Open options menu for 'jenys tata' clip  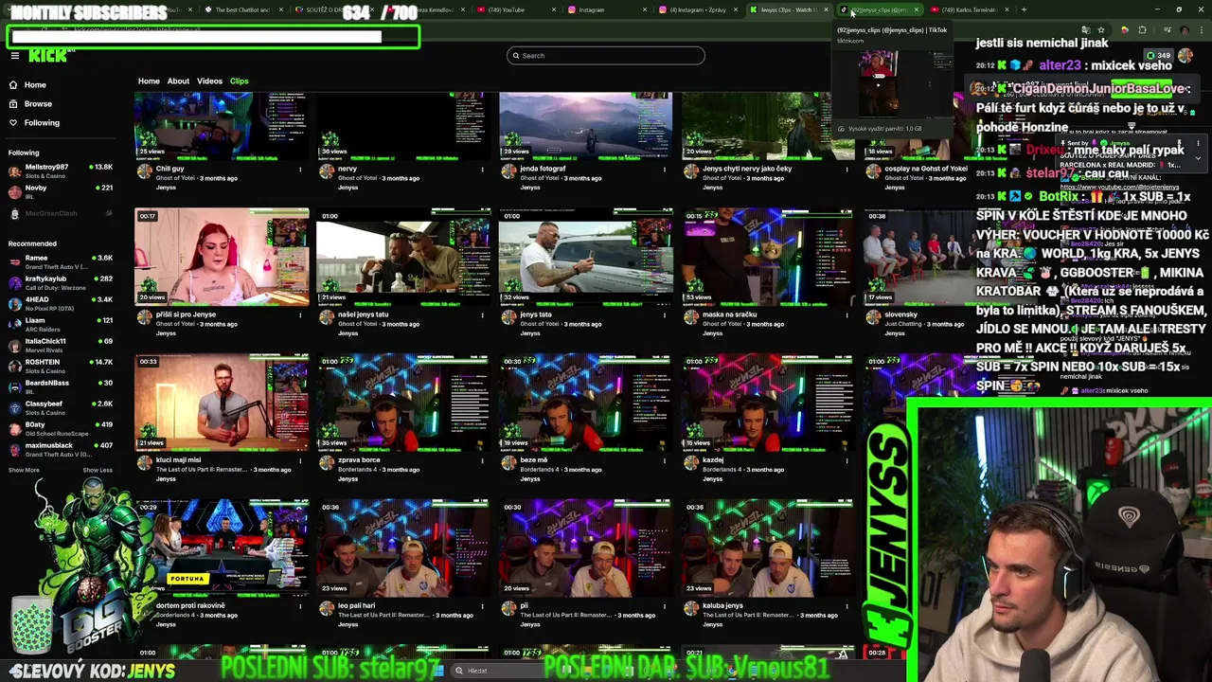pyautogui.click(x=664, y=315)
